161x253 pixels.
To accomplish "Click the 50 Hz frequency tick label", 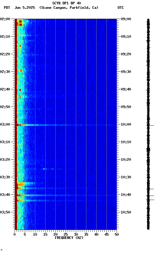I will click(117, 235).
